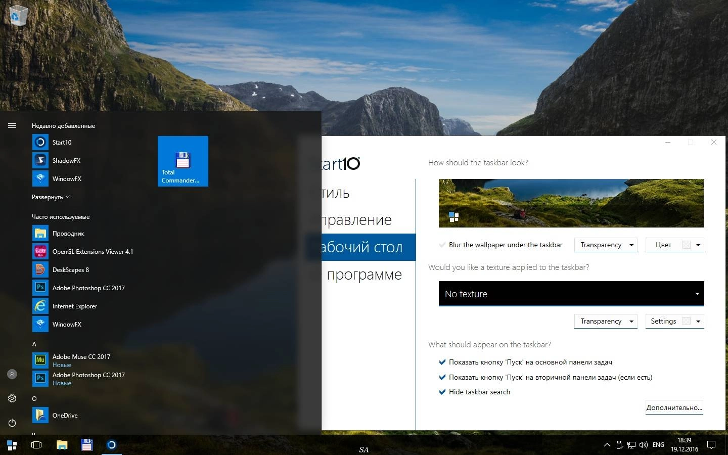
Task: Switch to Start10 taskbar icon
Action: click(x=112, y=445)
